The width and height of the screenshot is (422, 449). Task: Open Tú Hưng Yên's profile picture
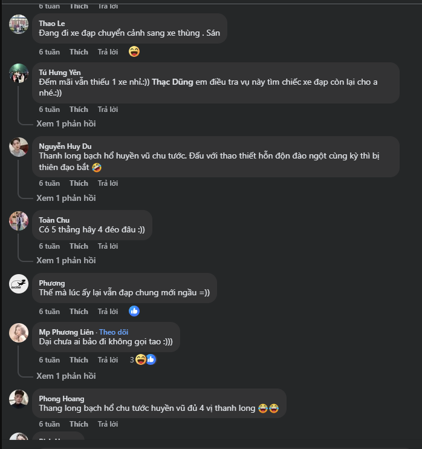(x=19, y=73)
